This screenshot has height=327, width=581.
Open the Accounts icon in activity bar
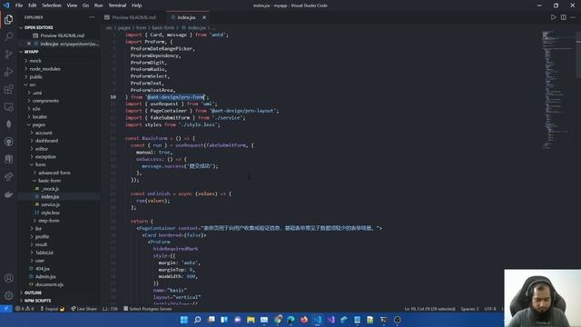point(8,278)
